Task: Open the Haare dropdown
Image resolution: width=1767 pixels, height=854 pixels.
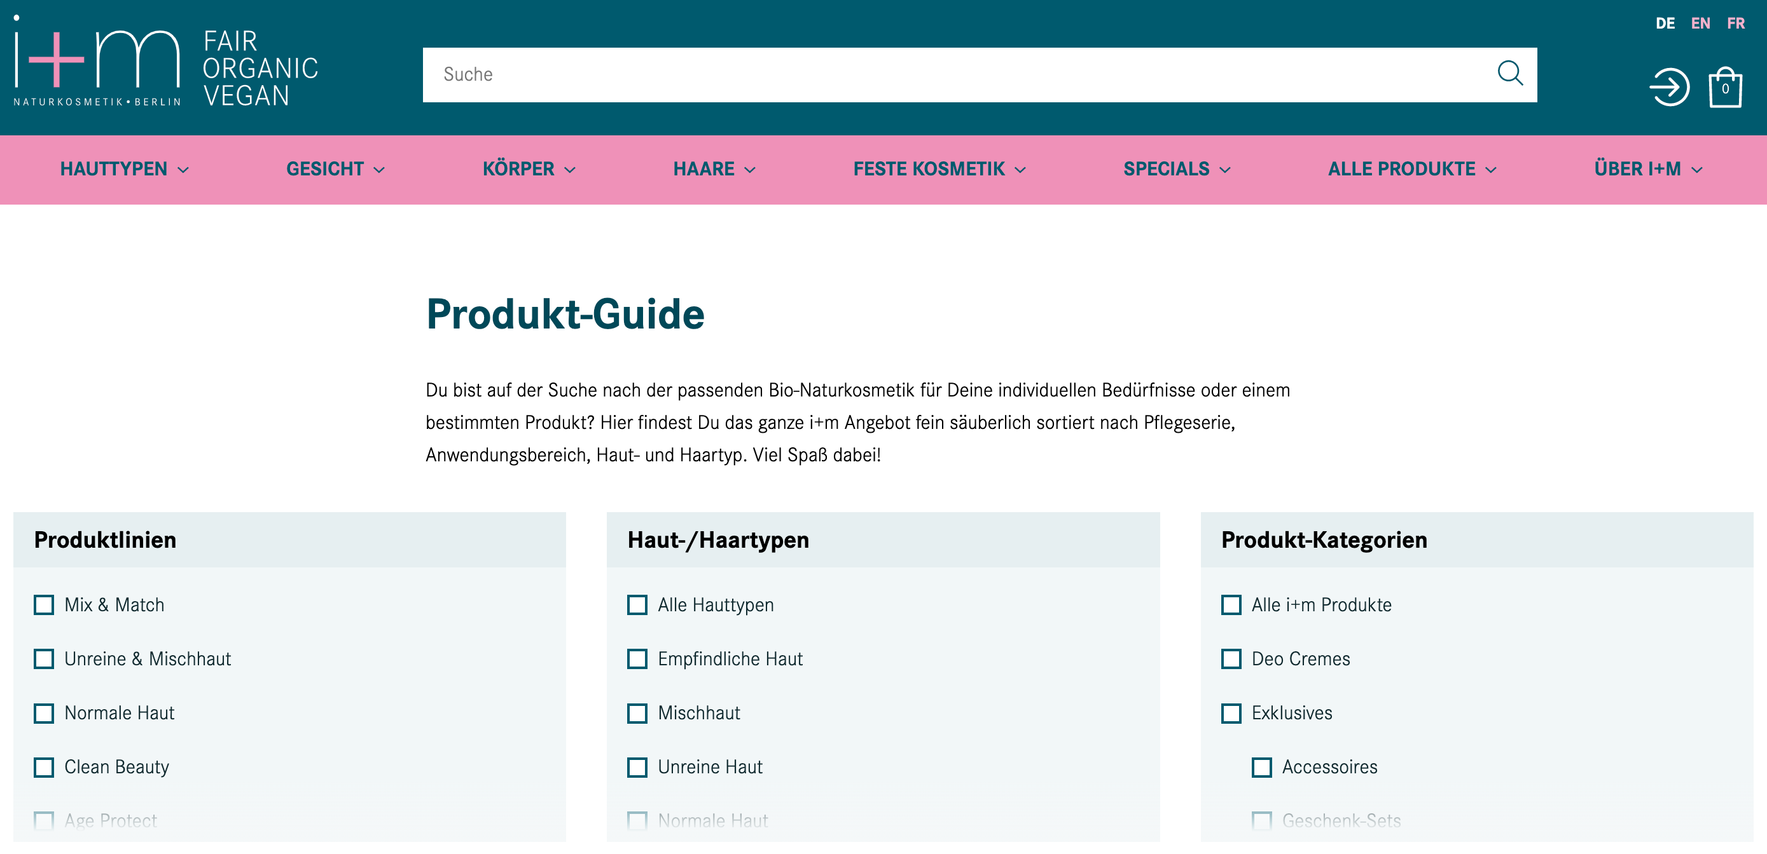Action: pyautogui.click(x=714, y=169)
